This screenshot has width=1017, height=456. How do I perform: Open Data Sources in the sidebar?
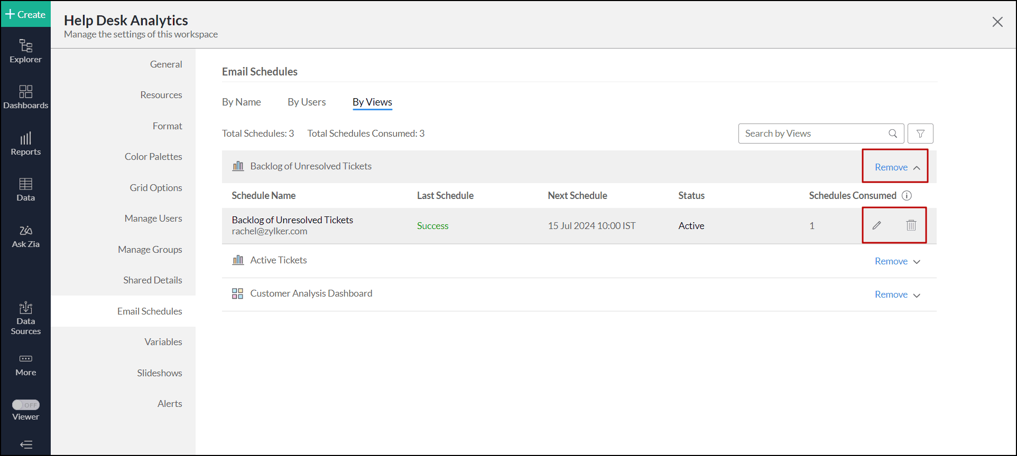pyautogui.click(x=25, y=318)
